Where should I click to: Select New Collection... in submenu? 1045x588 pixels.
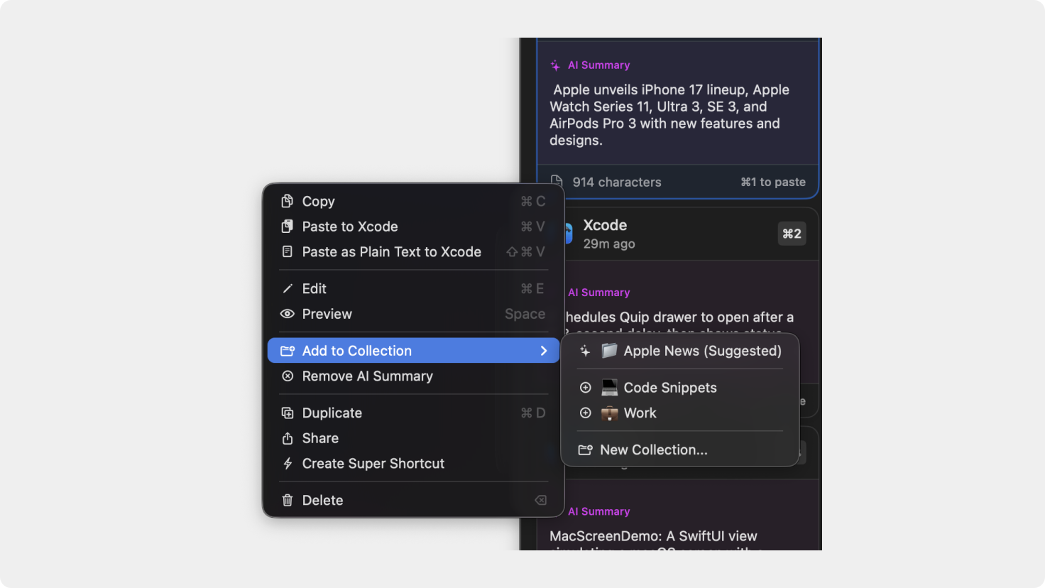[x=680, y=450]
